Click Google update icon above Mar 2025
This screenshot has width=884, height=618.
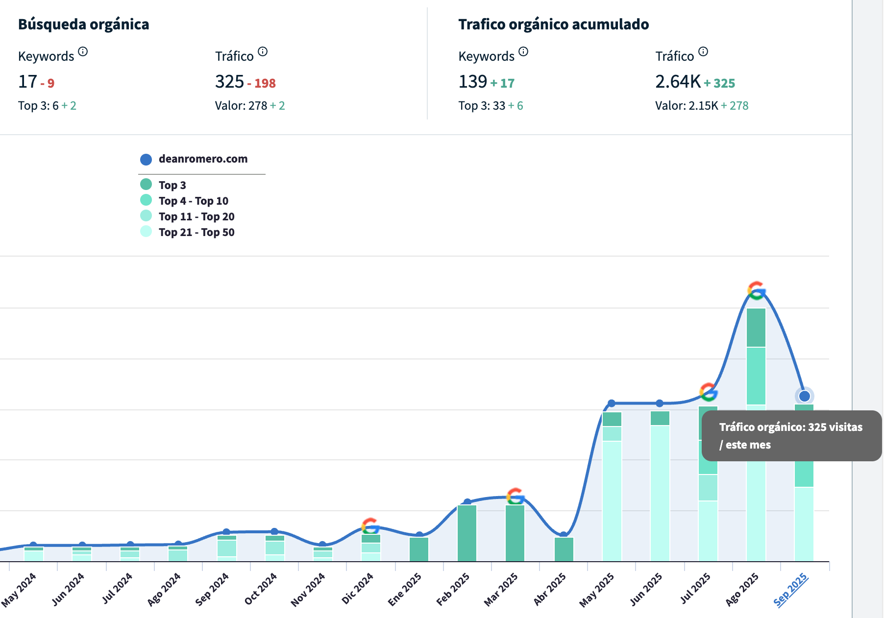515,496
